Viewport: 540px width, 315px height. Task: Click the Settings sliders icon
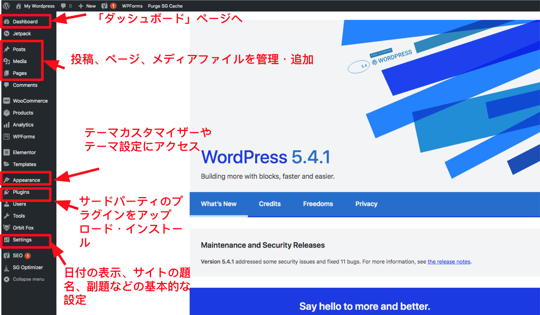coord(7,240)
